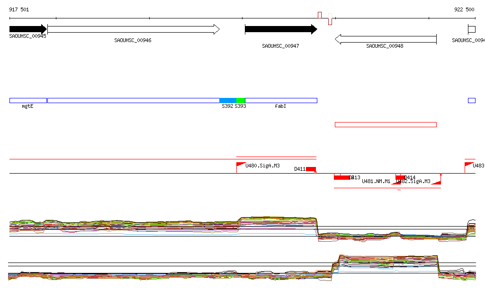Select the blue S392 segment
This screenshot has width=485, height=289.
pyautogui.click(x=228, y=100)
